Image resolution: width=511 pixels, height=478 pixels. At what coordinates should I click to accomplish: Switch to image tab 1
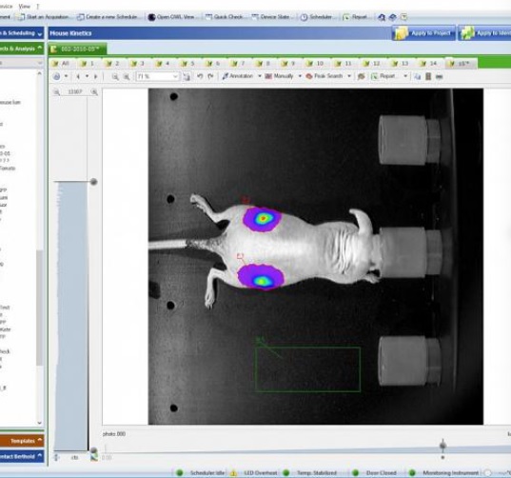[x=88, y=63]
